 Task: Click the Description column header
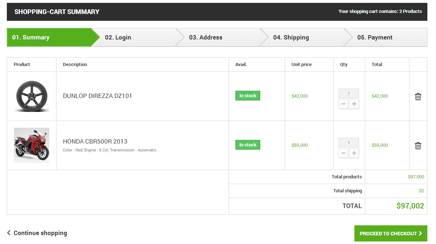click(x=75, y=65)
